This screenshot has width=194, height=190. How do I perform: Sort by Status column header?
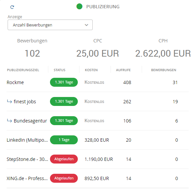[60, 70]
